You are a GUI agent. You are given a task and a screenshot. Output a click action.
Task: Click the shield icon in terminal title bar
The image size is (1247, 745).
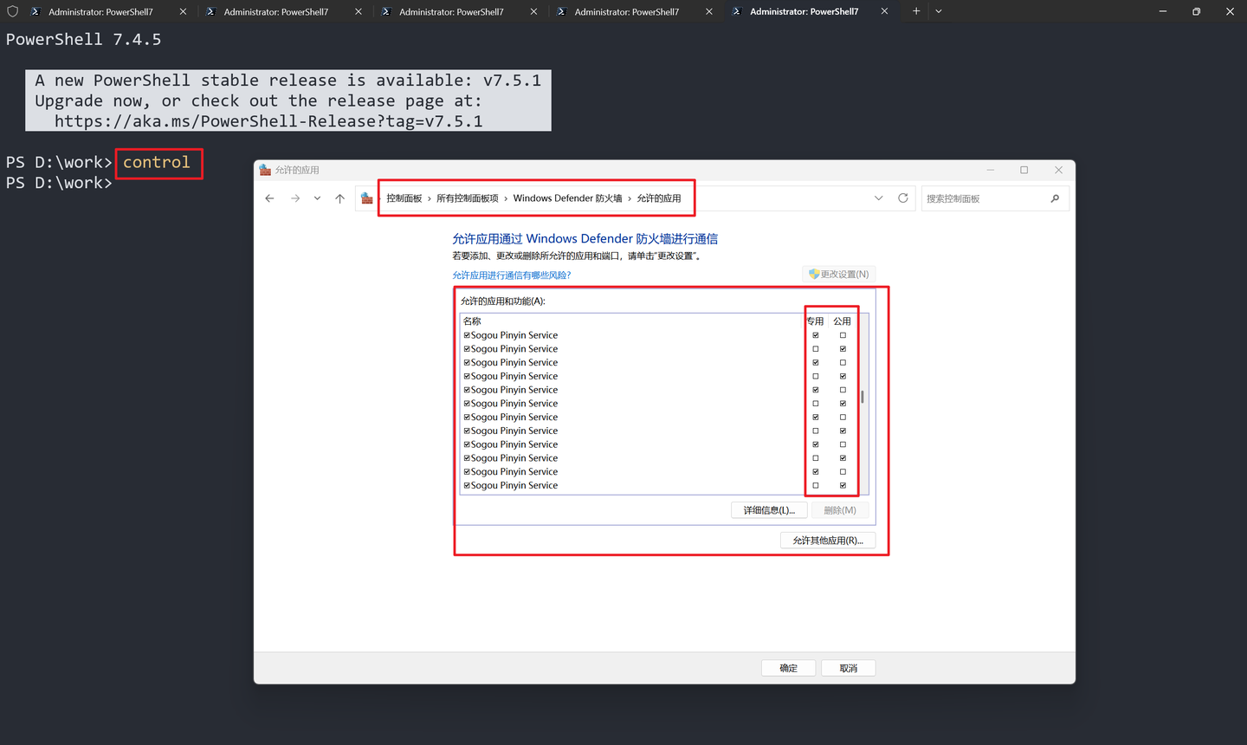[12, 11]
